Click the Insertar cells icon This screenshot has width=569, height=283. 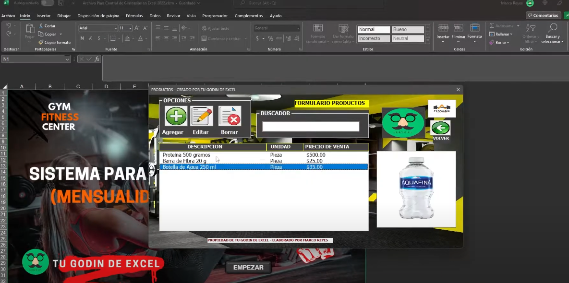click(443, 28)
